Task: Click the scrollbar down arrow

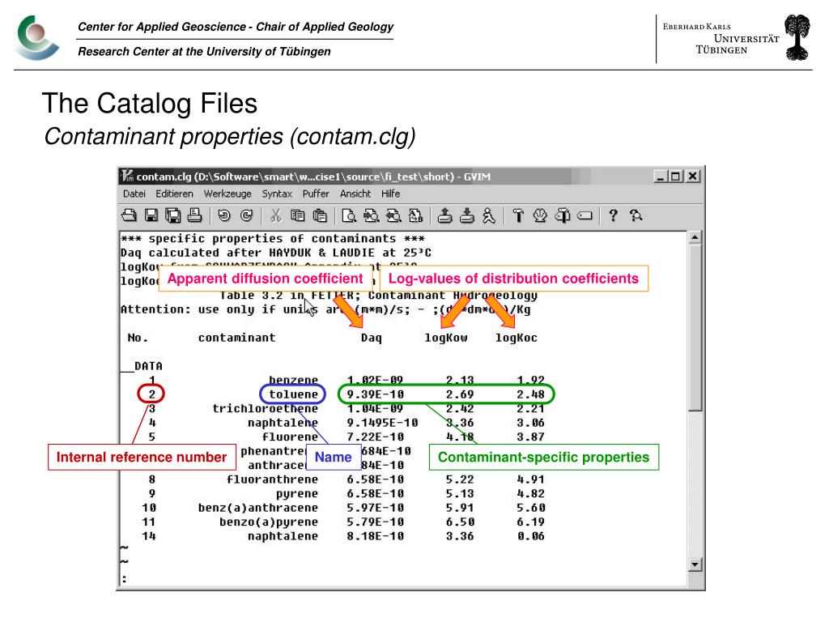Action: coord(695,564)
